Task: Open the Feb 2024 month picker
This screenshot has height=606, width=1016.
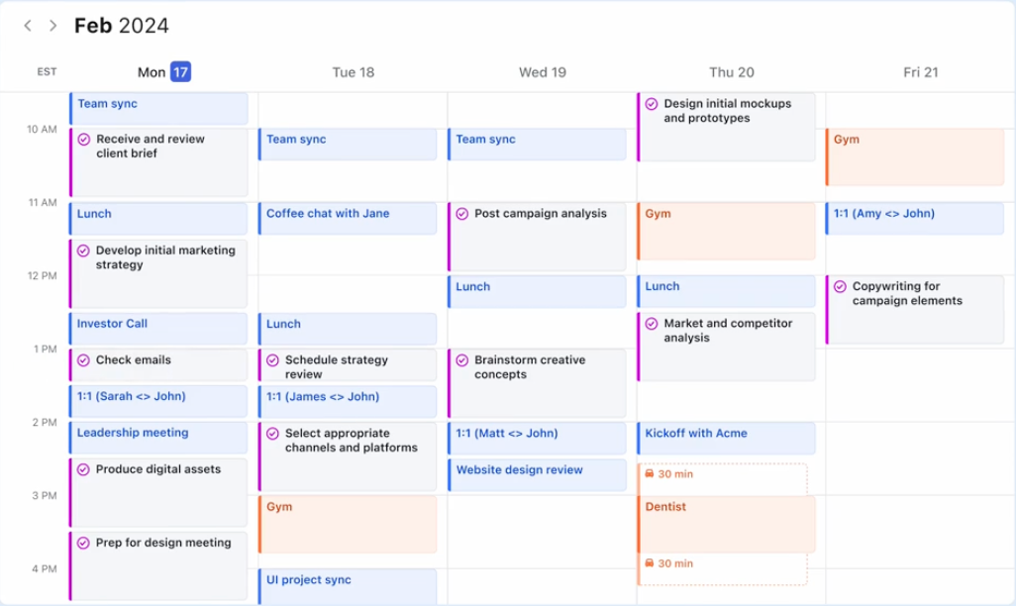Action: 121,26
